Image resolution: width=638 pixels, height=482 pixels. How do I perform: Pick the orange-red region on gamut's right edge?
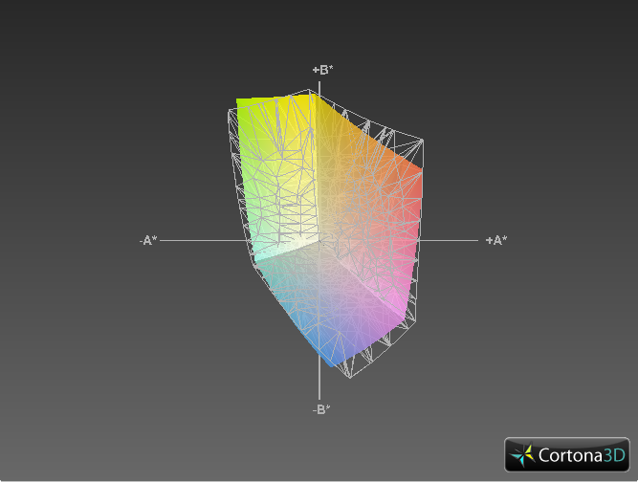pyautogui.click(x=407, y=182)
